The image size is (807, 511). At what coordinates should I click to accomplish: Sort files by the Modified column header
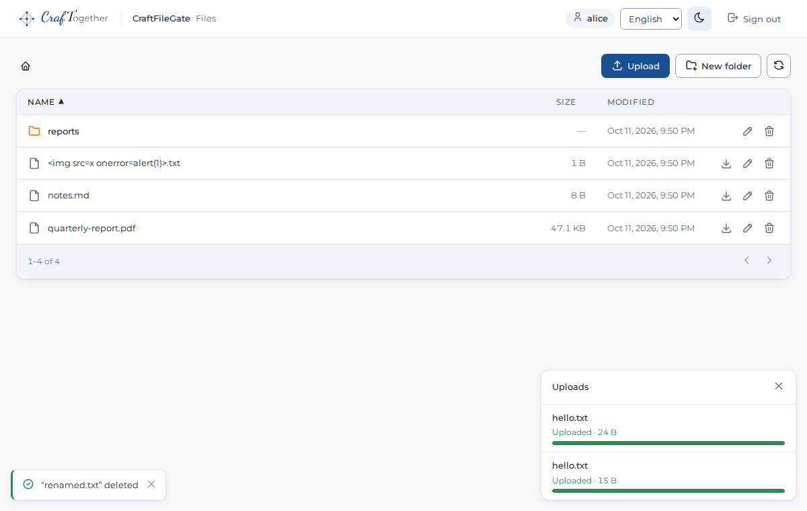click(631, 102)
